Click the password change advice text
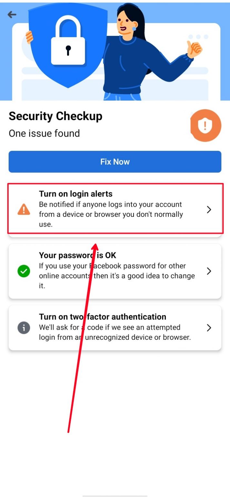This screenshot has width=230, height=497. click(x=117, y=276)
